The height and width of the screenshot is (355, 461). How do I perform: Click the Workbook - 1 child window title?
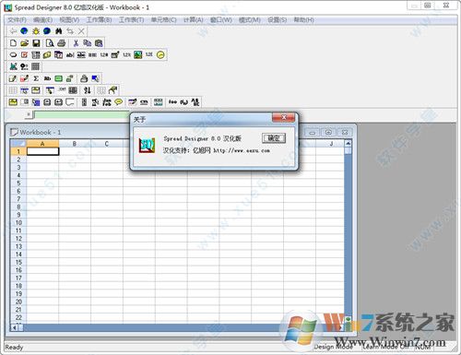click(x=41, y=133)
